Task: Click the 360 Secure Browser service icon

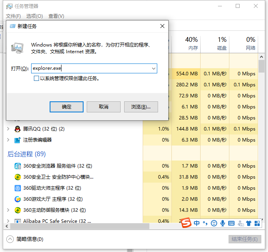Action: pyautogui.click(x=17, y=166)
